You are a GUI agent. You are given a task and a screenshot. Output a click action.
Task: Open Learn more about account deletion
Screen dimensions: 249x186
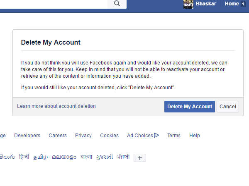click(x=56, y=106)
